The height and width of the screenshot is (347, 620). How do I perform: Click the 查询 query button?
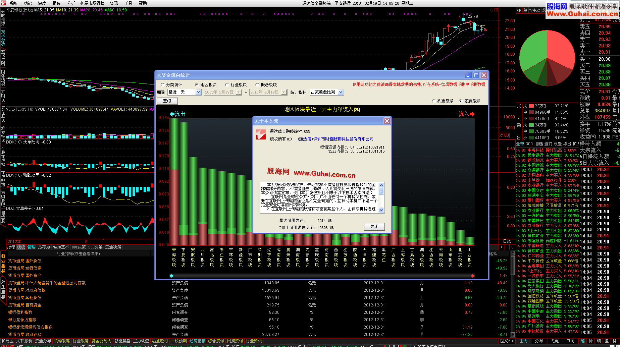(x=167, y=101)
